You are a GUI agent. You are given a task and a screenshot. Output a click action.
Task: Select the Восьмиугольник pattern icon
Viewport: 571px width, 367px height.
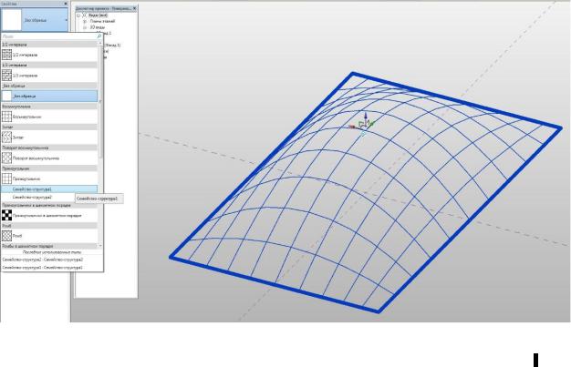point(7,117)
